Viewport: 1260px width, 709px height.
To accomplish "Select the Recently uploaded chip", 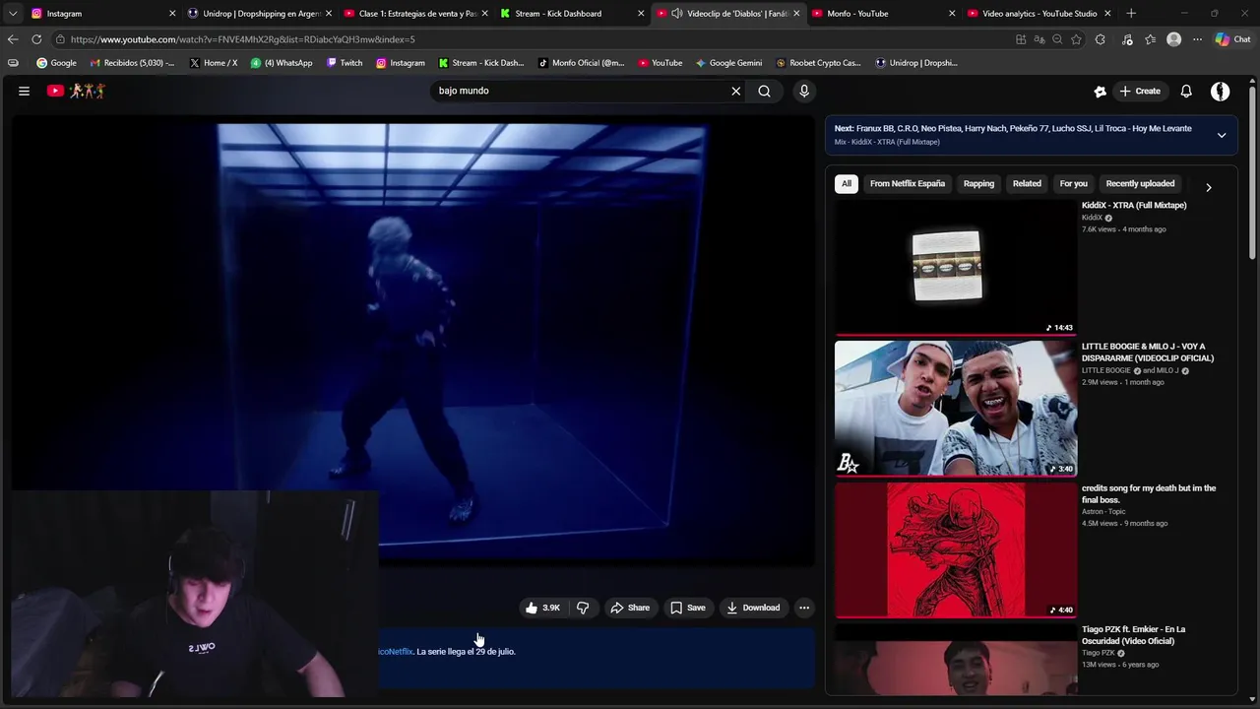I will click(x=1140, y=183).
